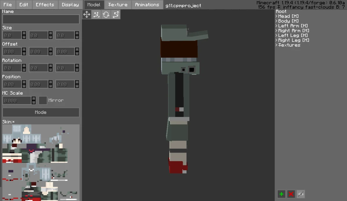
Task: Decrease Offset X with its down arrow
Action: point(24,54)
